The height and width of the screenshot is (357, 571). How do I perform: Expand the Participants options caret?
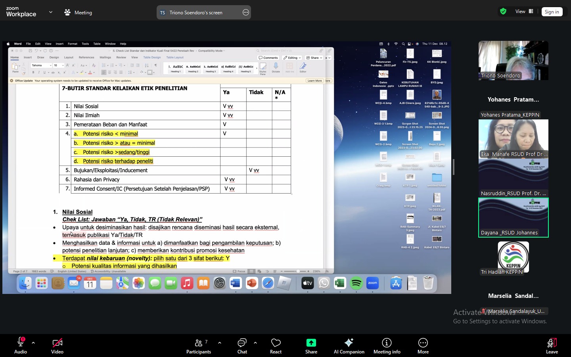coord(220,343)
